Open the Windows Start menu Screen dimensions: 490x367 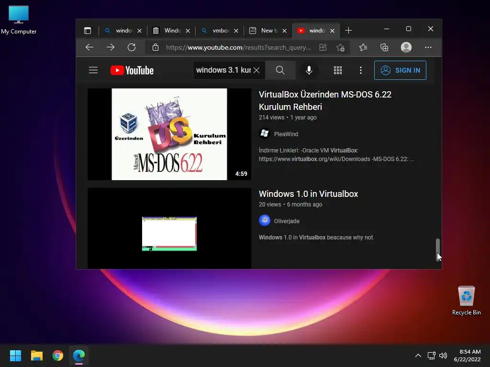(15, 356)
